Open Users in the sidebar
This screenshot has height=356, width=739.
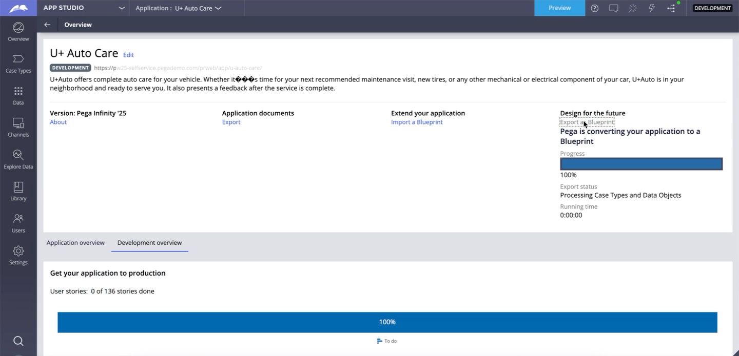[x=18, y=223]
